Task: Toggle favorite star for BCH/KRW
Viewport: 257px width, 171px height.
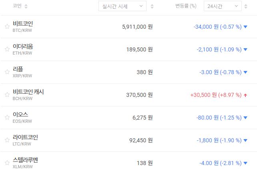Action: [x=7, y=95]
